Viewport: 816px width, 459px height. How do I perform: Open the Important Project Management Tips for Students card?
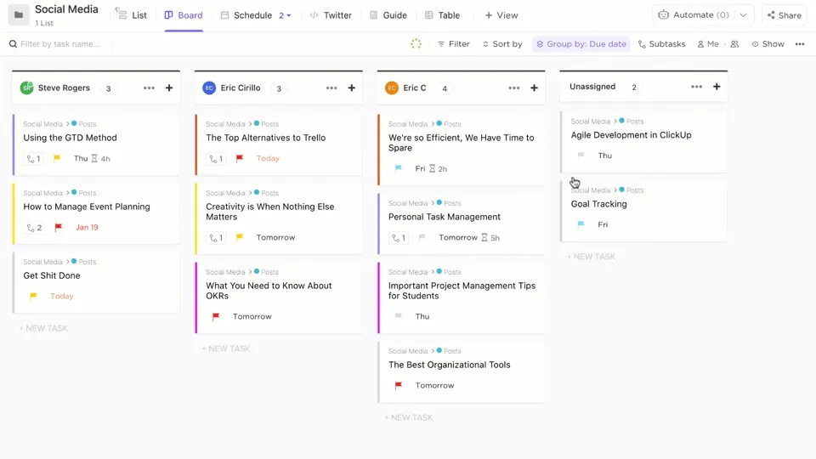pyautogui.click(x=462, y=297)
